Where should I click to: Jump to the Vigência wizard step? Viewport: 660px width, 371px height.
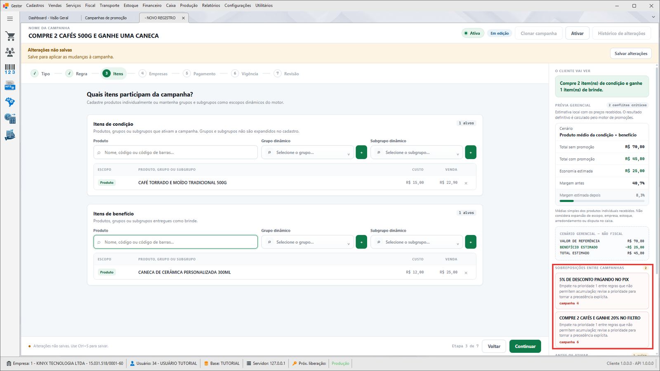(x=245, y=73)
